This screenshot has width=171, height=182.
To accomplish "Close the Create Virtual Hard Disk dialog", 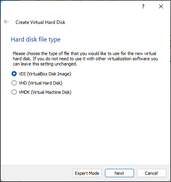I will (161, 6).
